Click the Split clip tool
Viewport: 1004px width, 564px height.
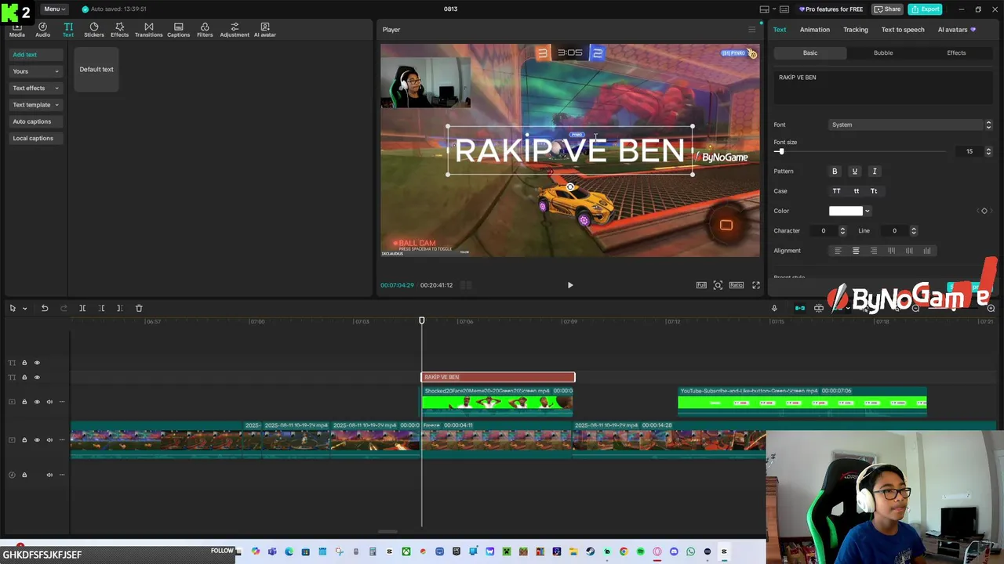click(82, 308)
